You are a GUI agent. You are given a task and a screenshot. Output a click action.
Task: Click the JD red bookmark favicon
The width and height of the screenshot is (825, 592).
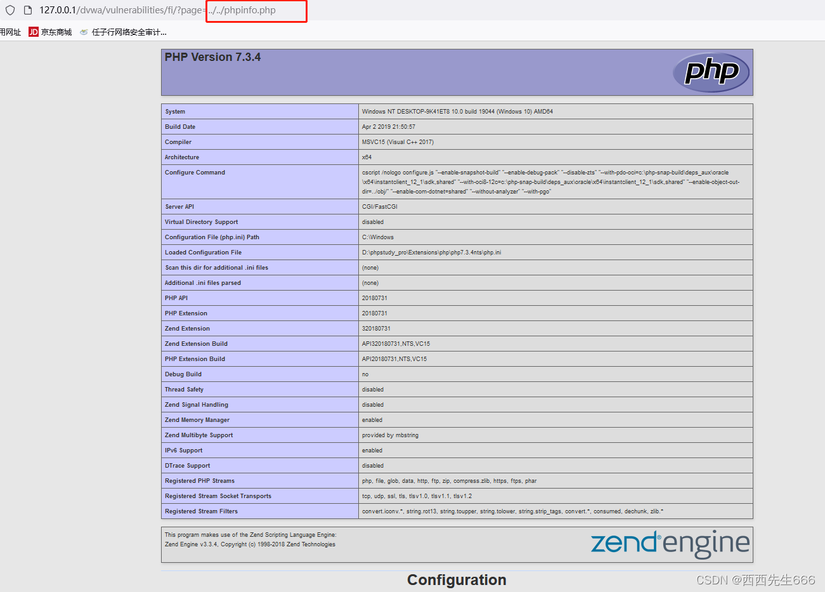(34, 32)
